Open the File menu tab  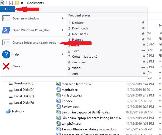point(8,9)
